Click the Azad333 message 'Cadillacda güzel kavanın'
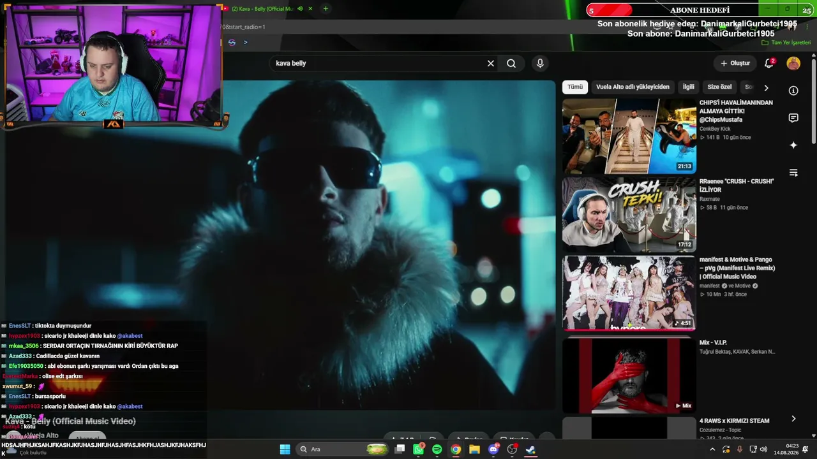The height and width of the screenshot is (459, 817). tap(68, 356)
